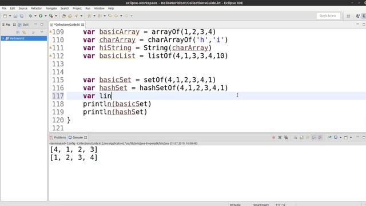Open the Run dropdown arrow
366x206 pixels.
[x=46, y=16]
